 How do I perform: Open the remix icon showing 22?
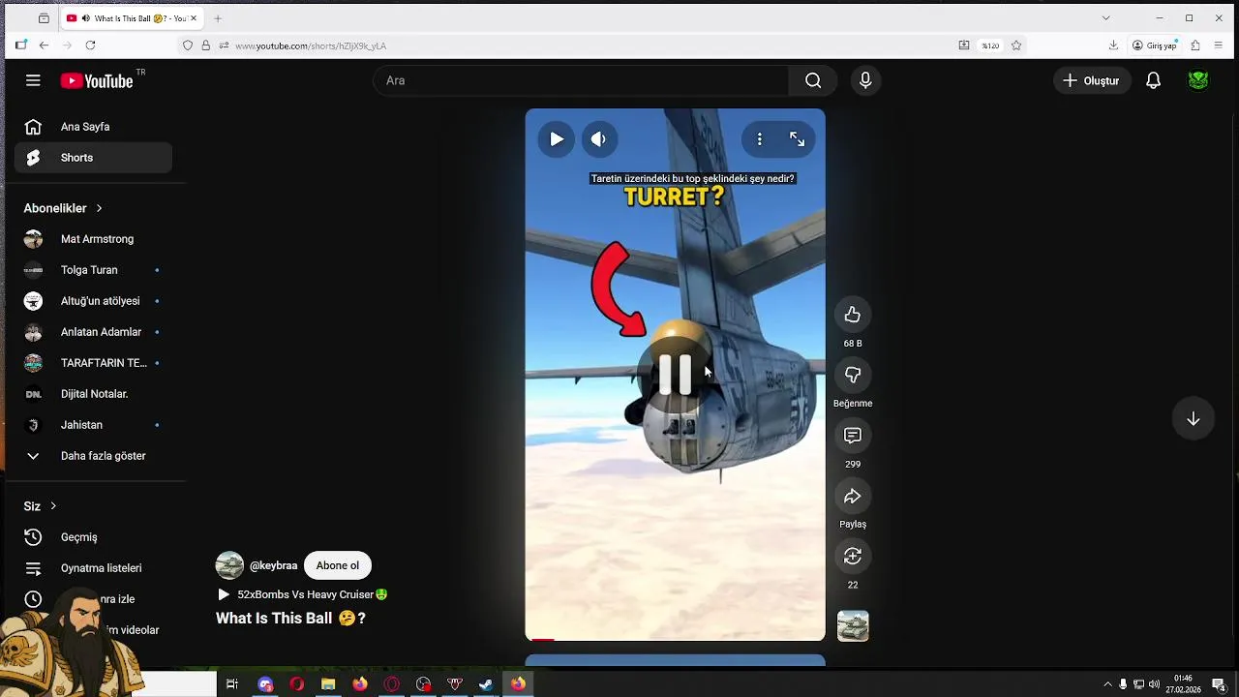click(x=853, y=557)
